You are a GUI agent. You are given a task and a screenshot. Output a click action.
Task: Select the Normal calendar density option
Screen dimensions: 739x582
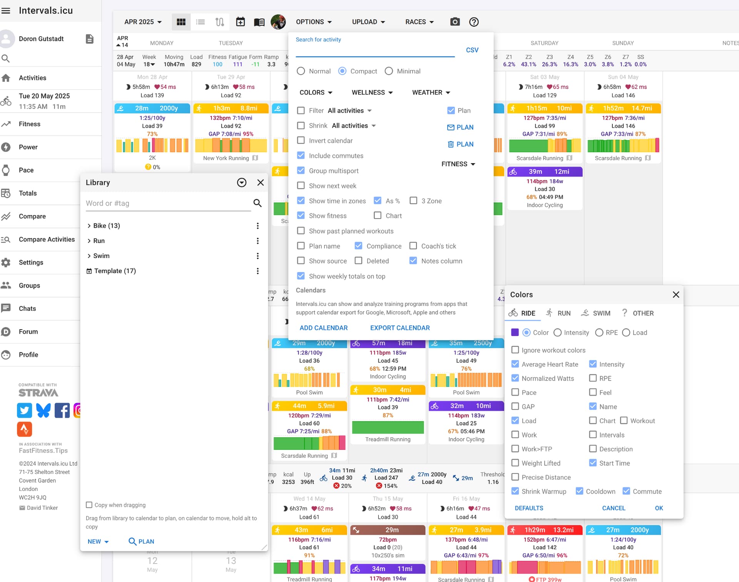coord(301,71)
